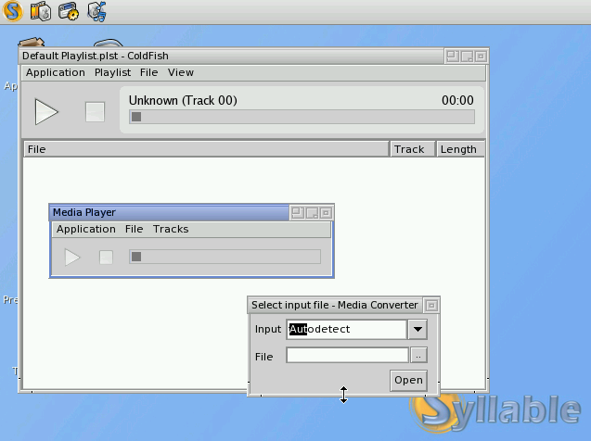Click the Media Converter window's title bar button
Screen dimensions: 591x441
(x=431, y=306)
